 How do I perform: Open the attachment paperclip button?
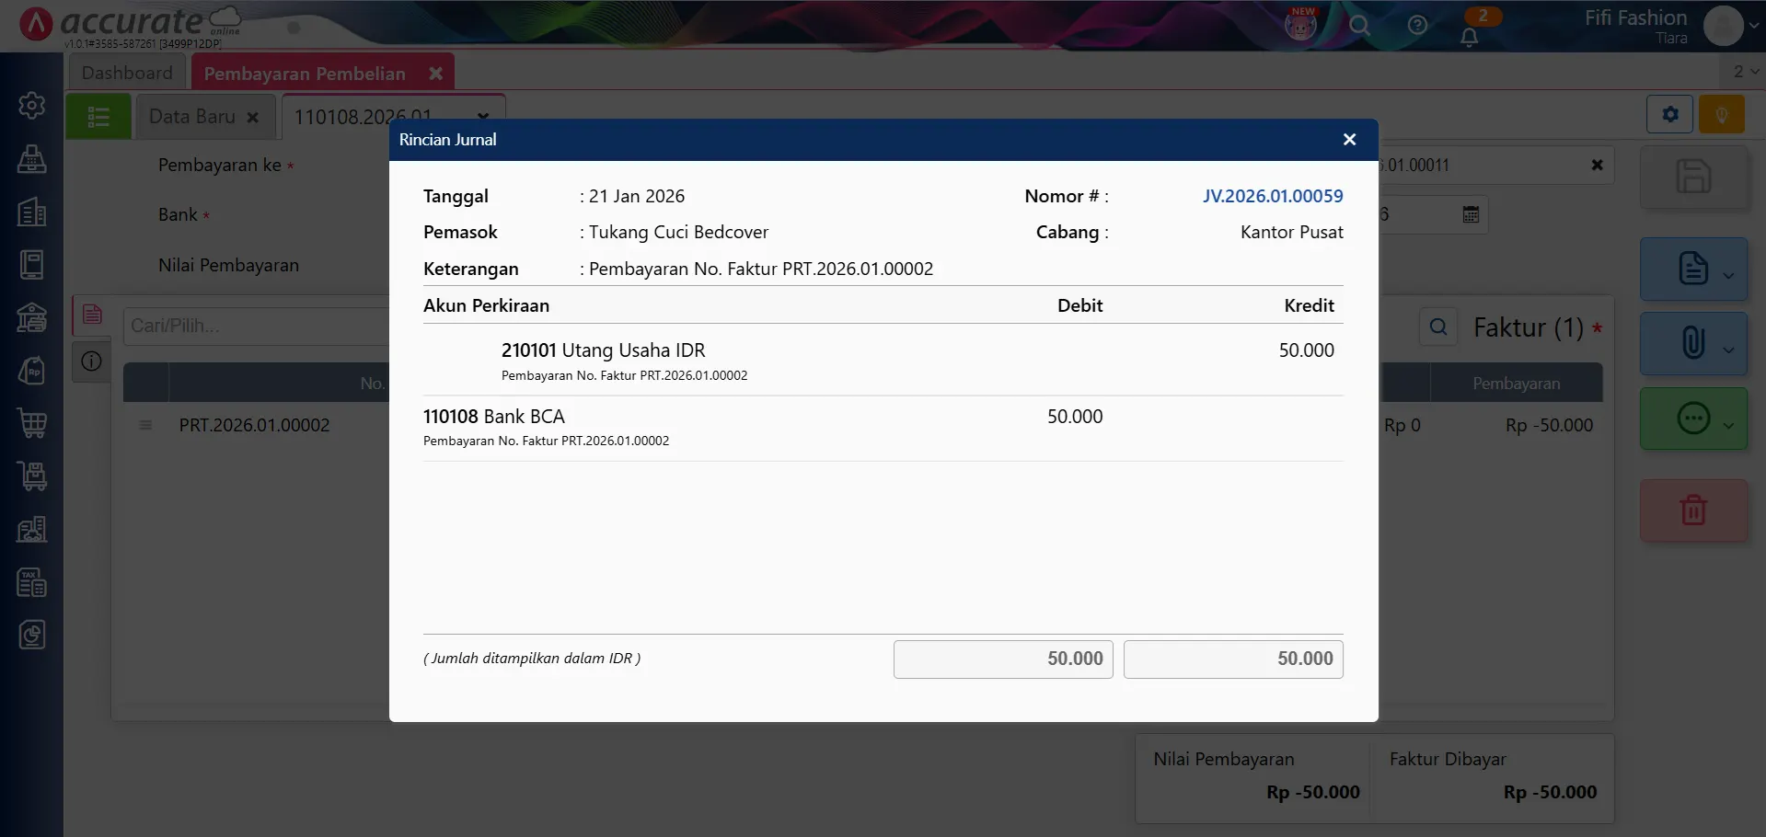click(x=1692, y=343)
